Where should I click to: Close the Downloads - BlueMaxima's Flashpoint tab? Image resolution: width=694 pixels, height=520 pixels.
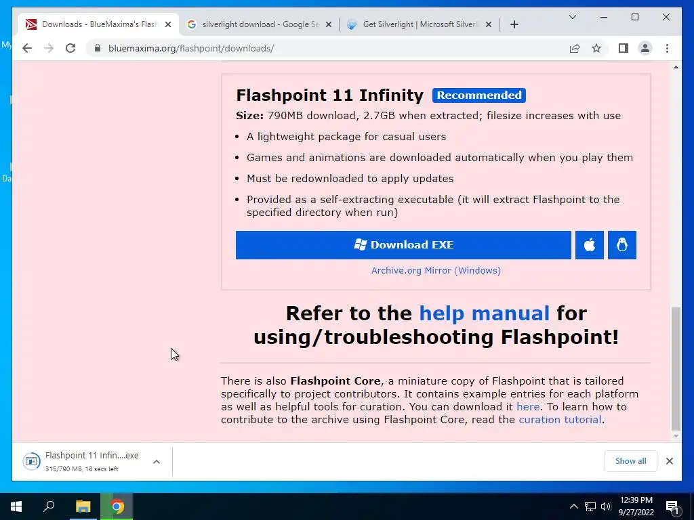click(x=168, y=25)
